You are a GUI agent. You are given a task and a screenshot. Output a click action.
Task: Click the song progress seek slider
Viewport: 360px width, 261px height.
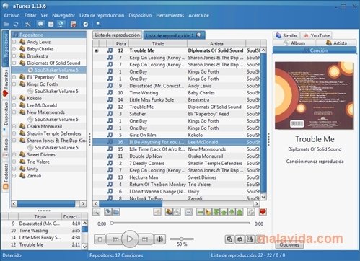[180, 224]
